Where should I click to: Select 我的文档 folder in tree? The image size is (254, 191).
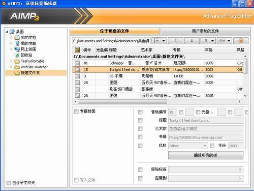coord(28,38)
